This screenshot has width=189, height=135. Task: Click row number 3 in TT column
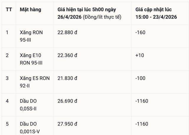[7, 78]
